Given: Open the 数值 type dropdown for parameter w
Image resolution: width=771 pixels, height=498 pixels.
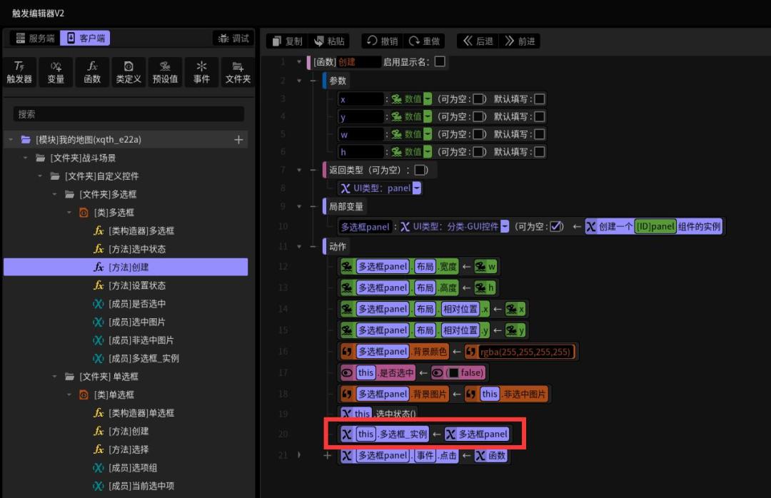Looking at the screenshot, I should pyautogui.click(x=428, y=134).
